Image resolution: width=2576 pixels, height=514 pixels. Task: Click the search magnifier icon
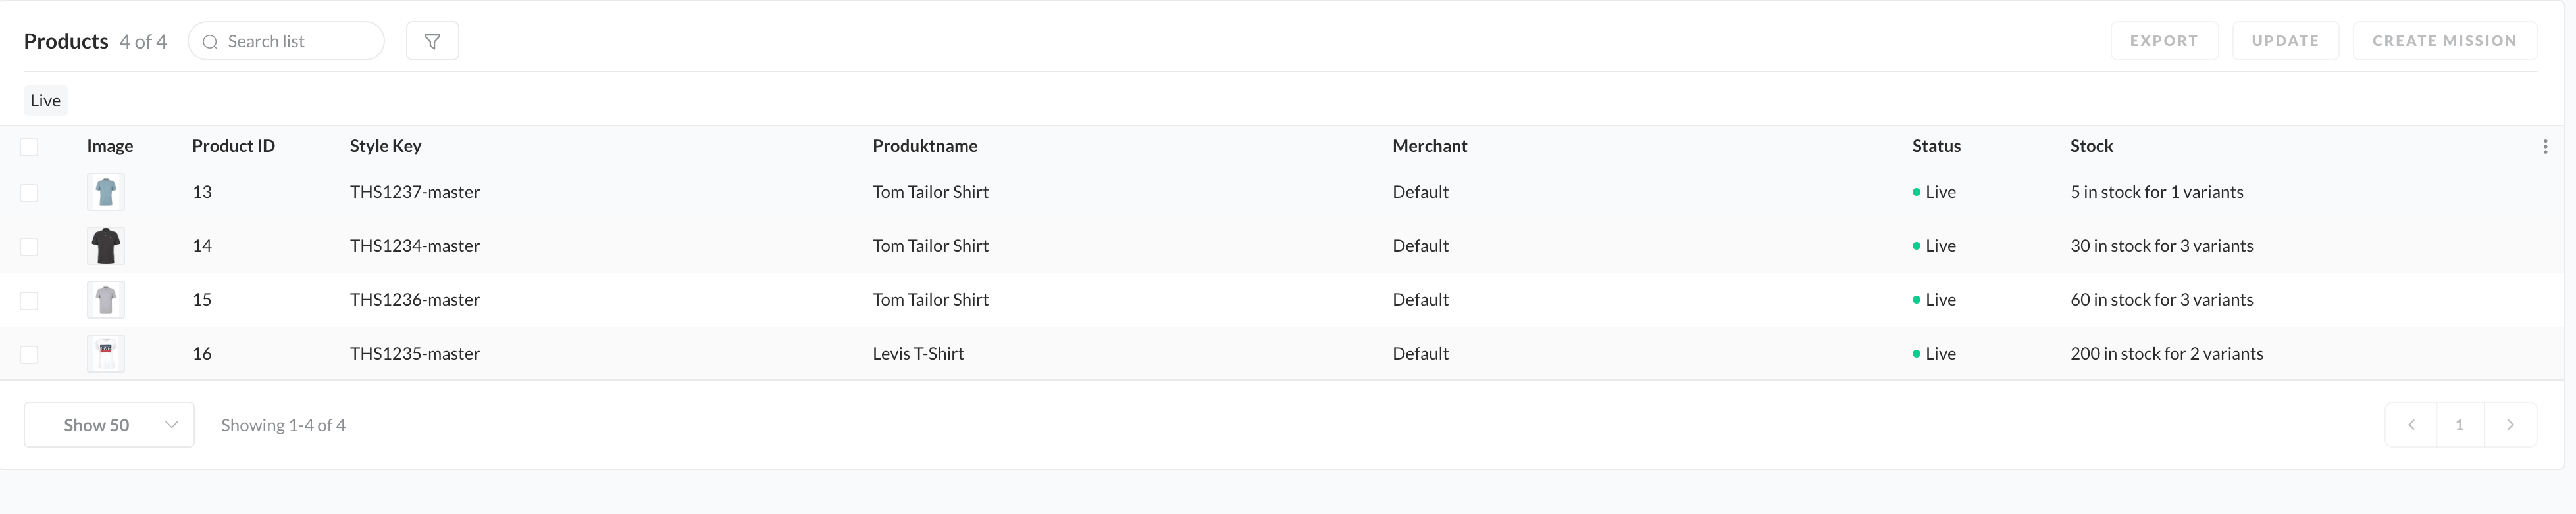click(210, 42)
